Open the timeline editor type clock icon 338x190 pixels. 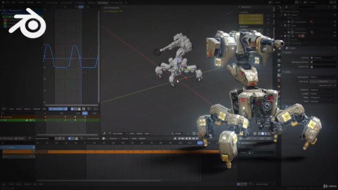pos(104,138)
